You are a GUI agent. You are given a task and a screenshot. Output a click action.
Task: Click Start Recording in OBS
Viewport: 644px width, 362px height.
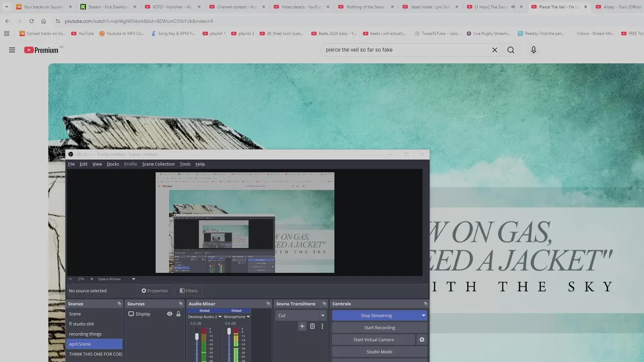coord(379,328)
